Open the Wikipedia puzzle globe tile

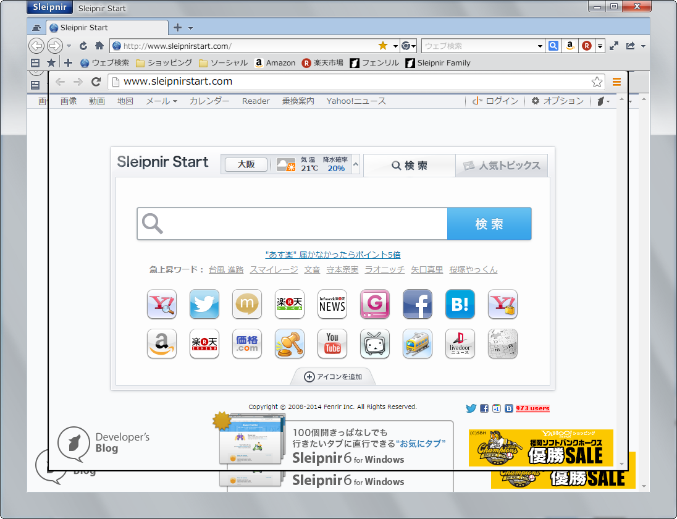(503, 344)
